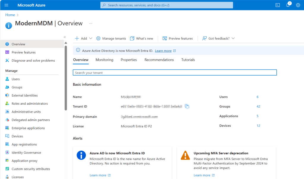Screen dimensions: 304x179
Task: Select the Properties tab
Action: point(129,60)
